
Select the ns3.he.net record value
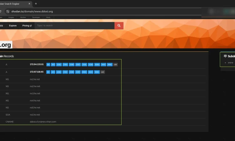point(35,93)
